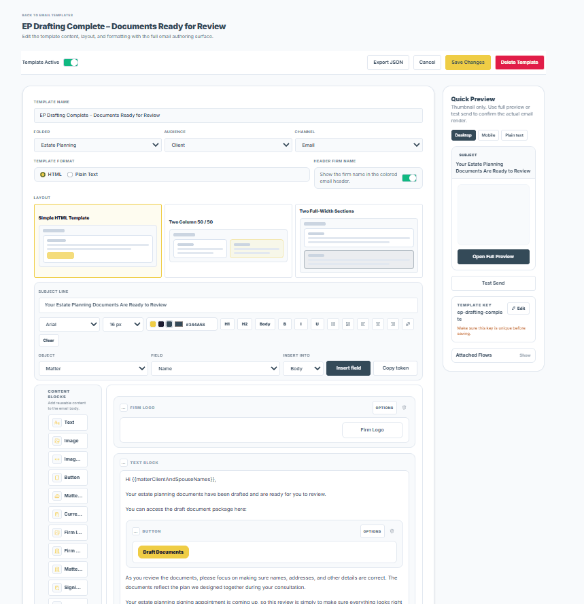Select the HTML template format radio
The height and width of the screenshot is (604, 584).
pyautogui.click(x=43, y=175)
